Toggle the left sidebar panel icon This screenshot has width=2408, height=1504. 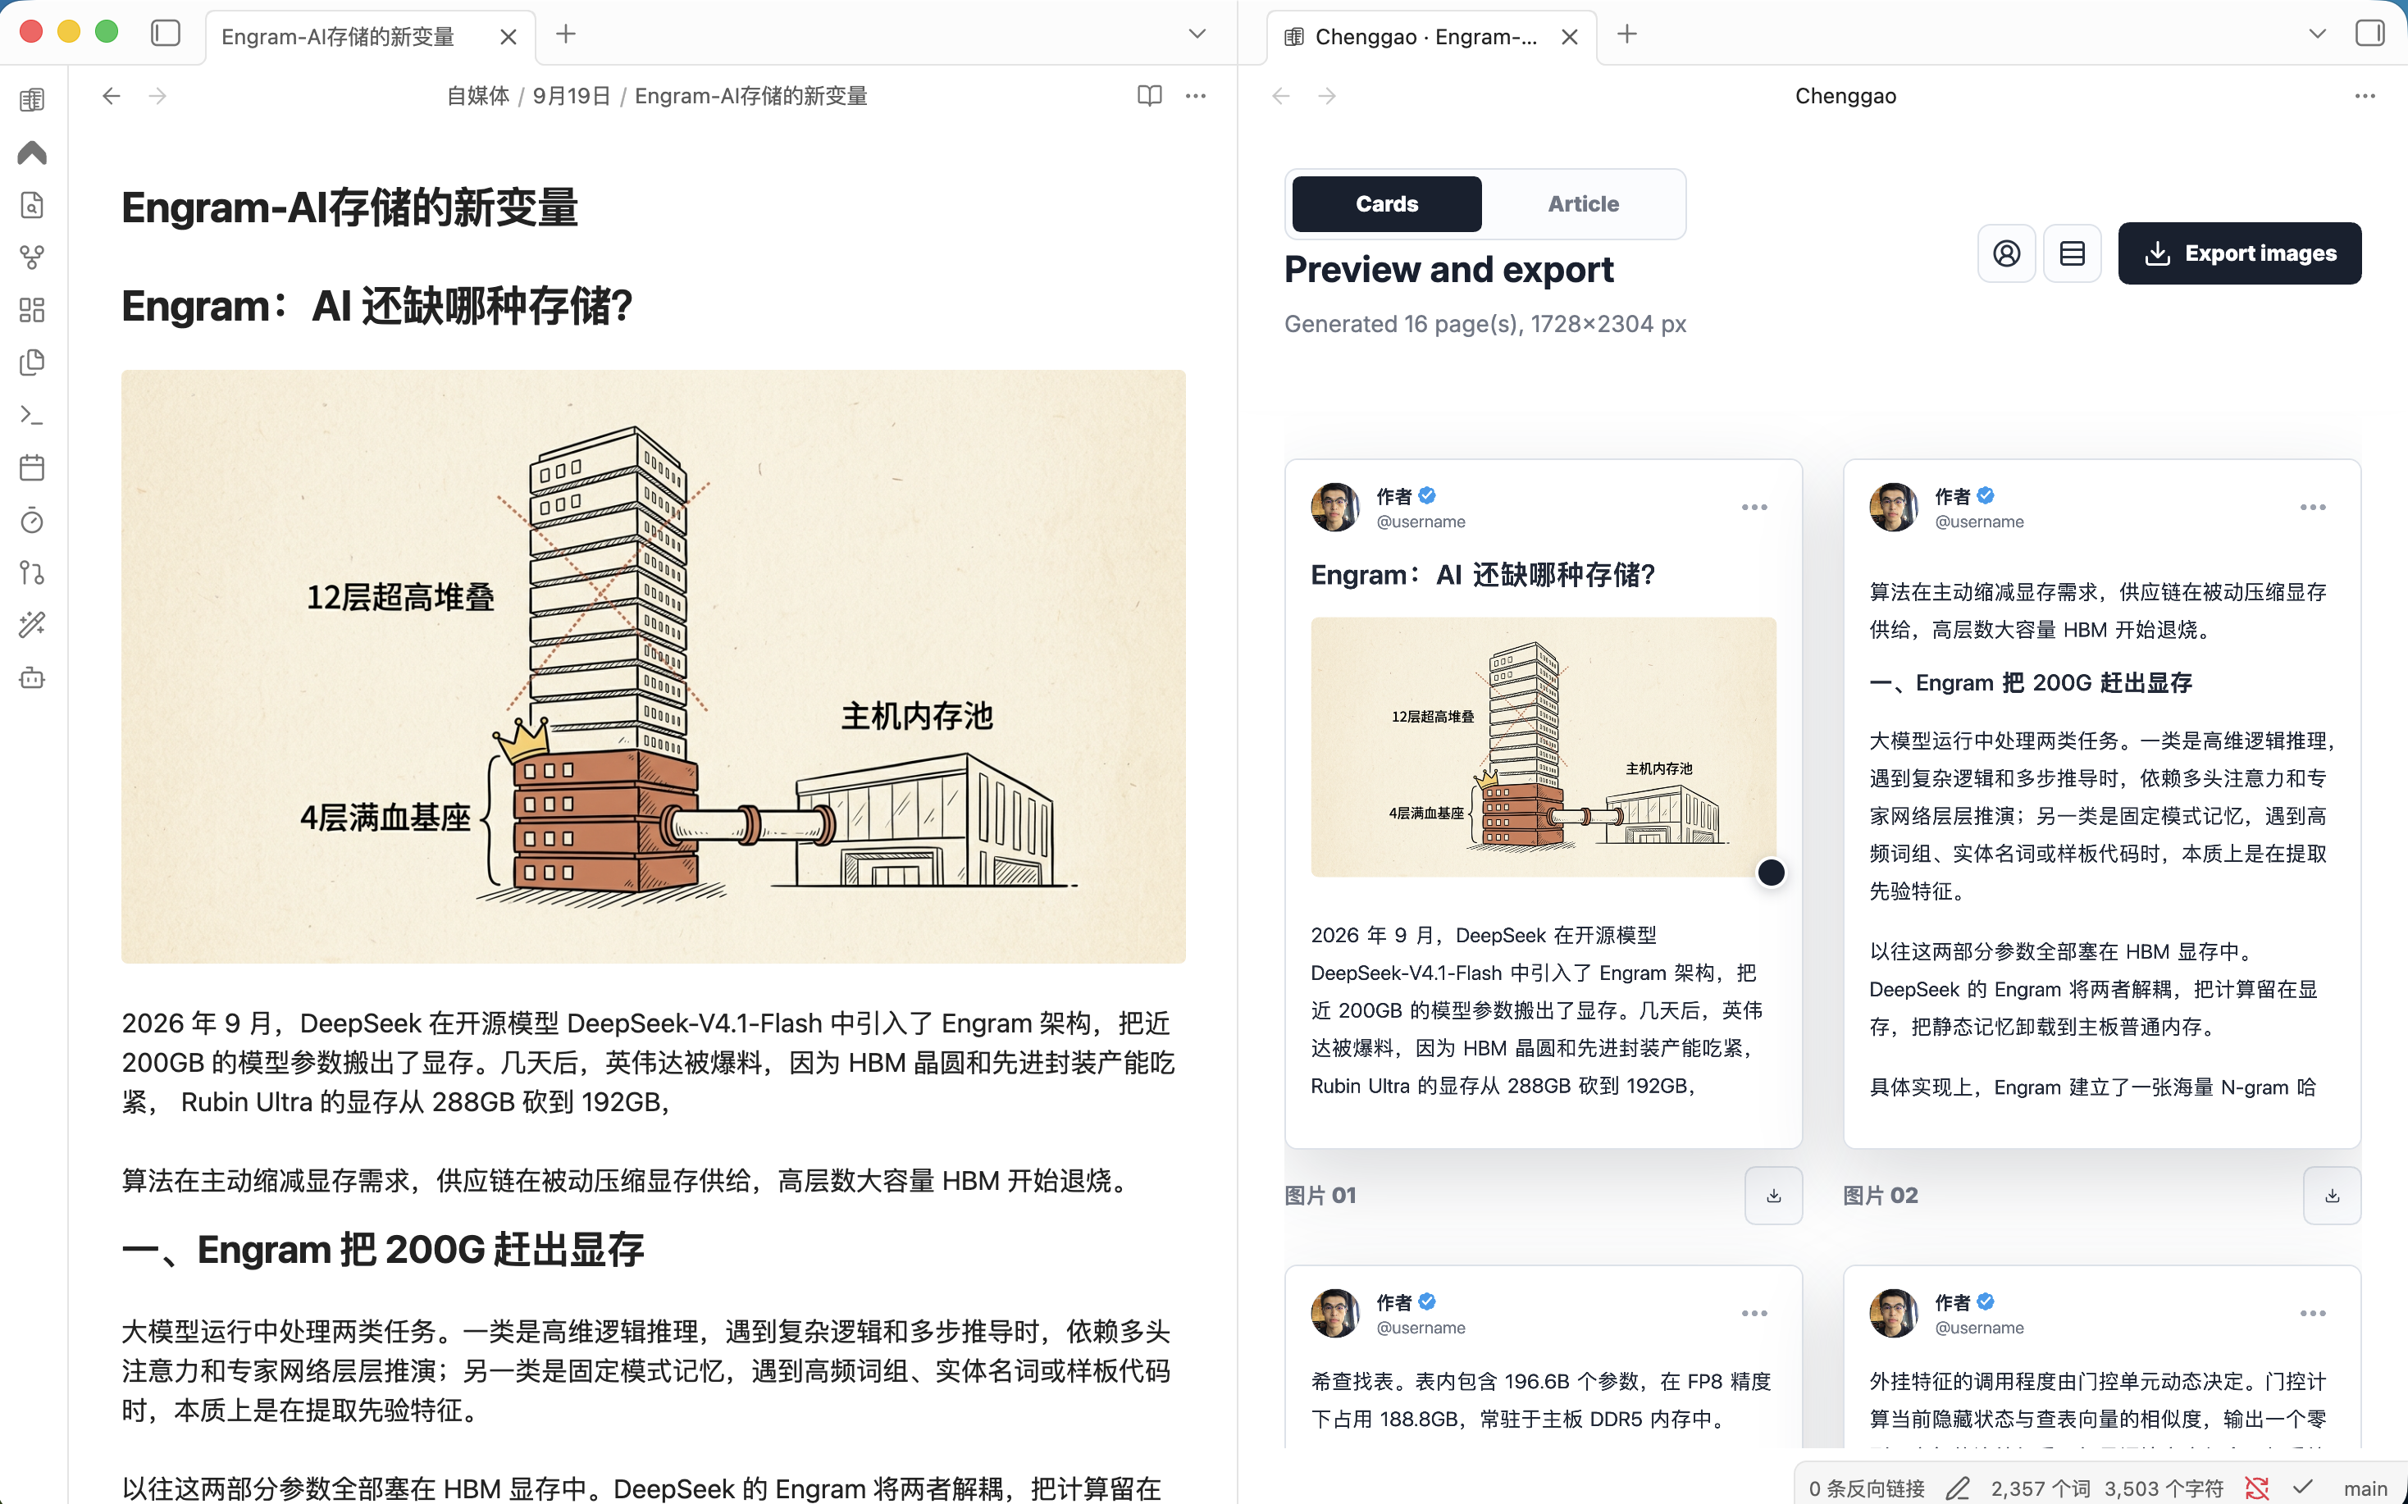(x=165, y=34)
